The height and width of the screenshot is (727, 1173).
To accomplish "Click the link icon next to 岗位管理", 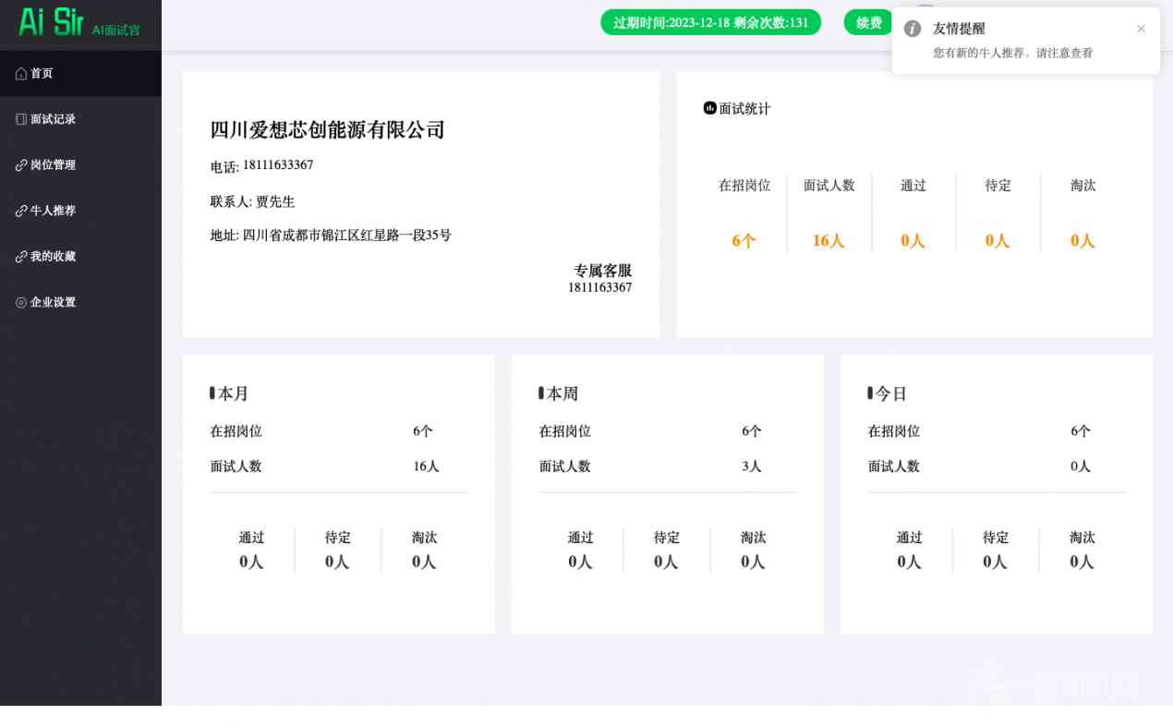I will click(21, 165).
